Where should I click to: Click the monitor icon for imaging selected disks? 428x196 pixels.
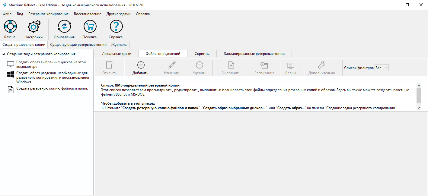[11, 64]
